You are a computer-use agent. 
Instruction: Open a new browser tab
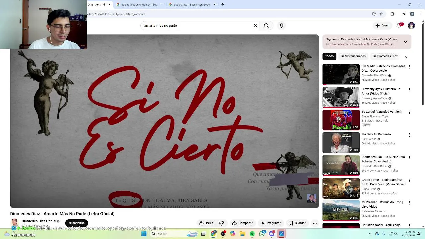click(x=222, y=5)
